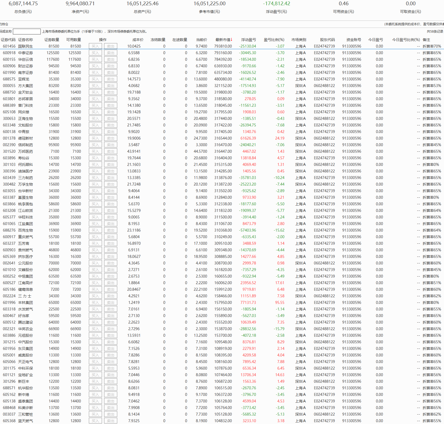Click the red sort arrow on 最新市值
The image size is (444, 424).
tap(232, 40)
